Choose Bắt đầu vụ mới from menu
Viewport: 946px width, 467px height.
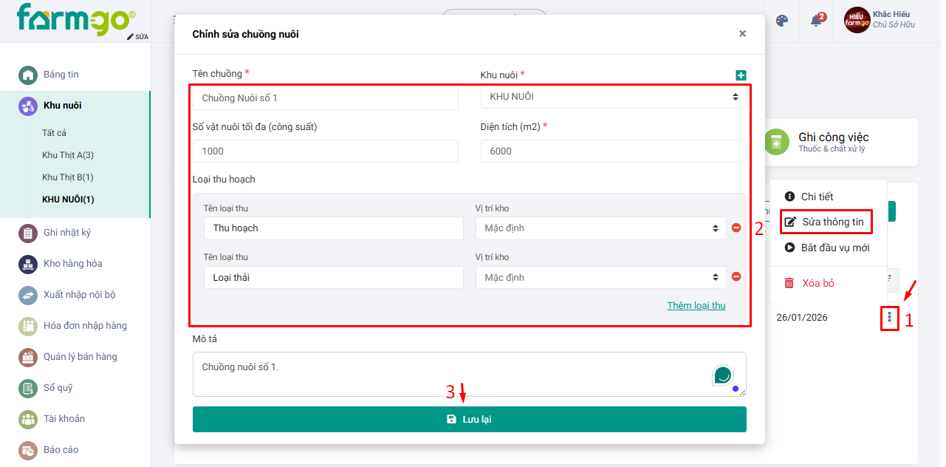pos(834,248)
